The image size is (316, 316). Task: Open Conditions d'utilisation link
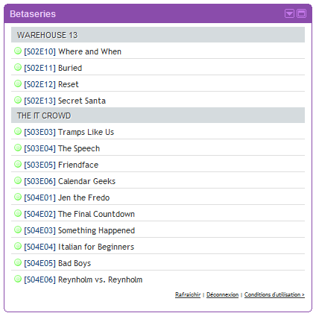274,294
